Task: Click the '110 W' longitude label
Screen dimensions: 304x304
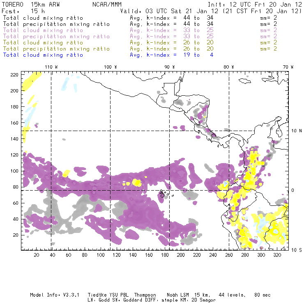Action: point(51,67)
